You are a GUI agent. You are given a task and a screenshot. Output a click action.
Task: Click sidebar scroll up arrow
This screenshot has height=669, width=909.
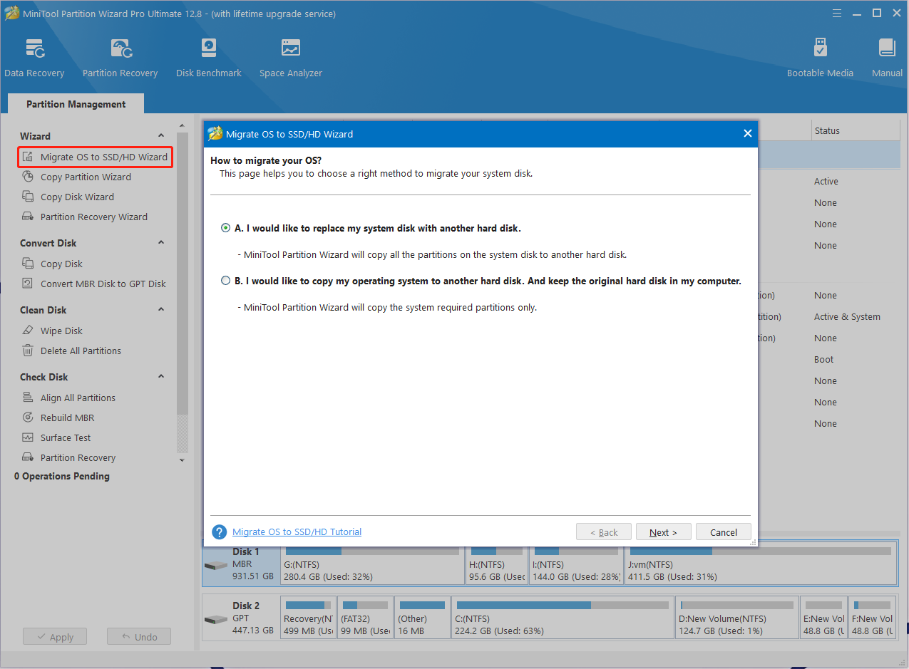click(x=182, y=126)
